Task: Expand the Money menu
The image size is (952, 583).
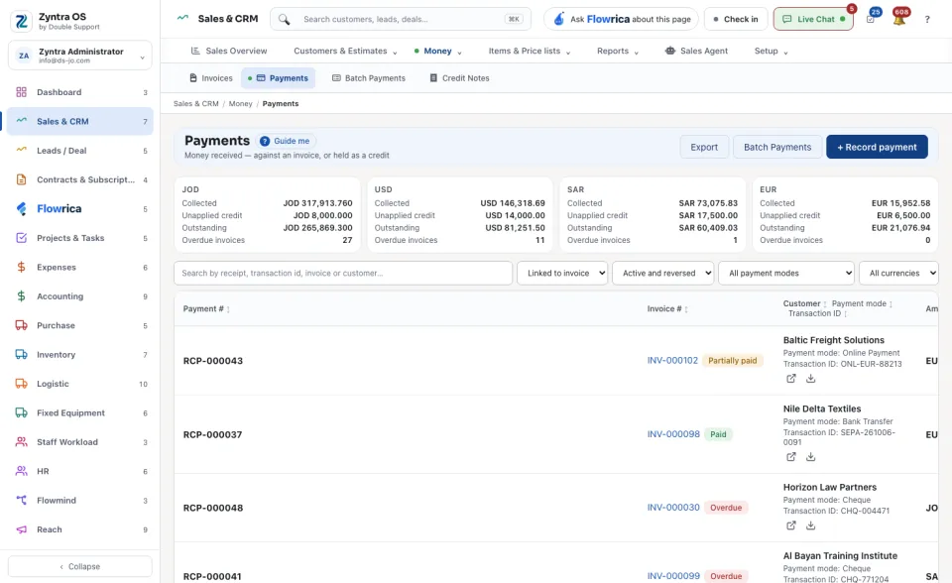Action: (x=437, y=51)
